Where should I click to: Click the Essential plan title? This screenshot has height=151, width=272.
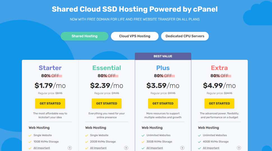(107, 68)
